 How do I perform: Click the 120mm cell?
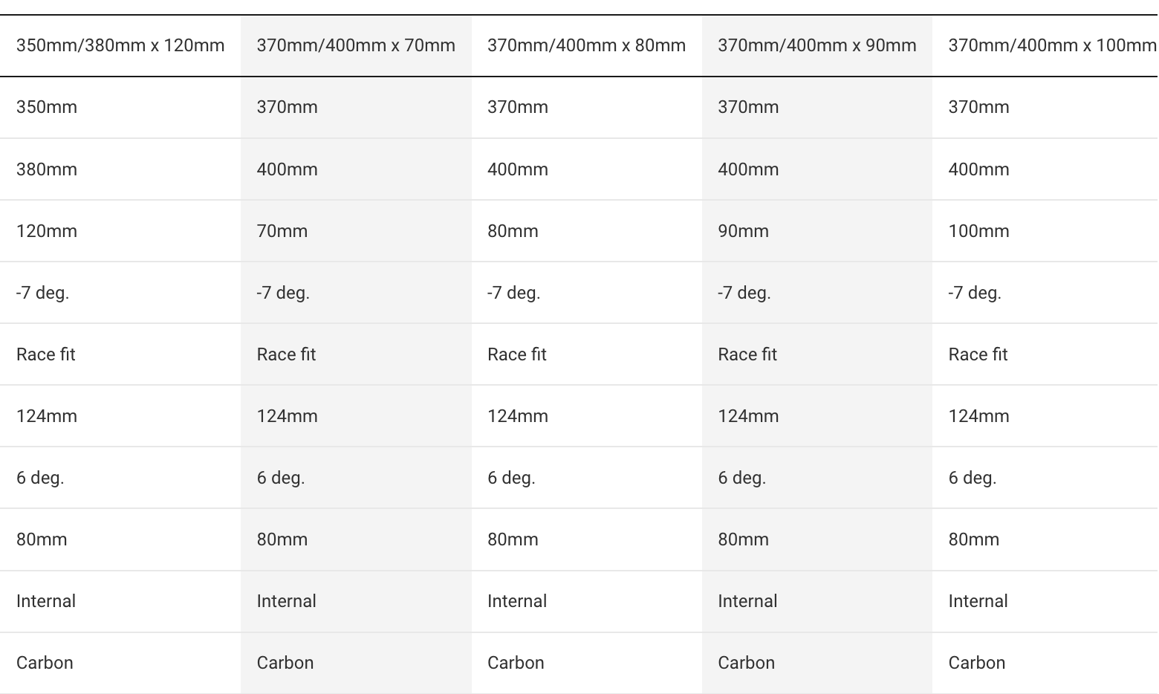tap(47, 231)
